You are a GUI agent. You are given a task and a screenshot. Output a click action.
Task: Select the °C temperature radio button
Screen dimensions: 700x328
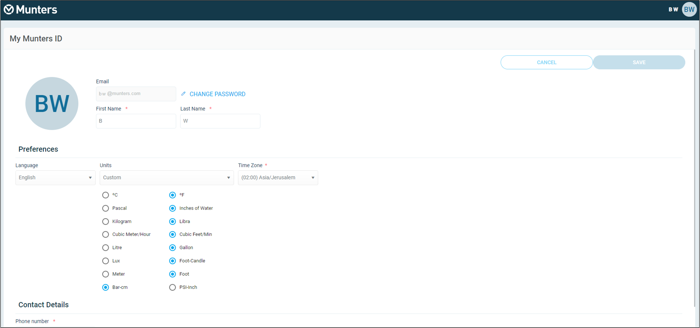(x=106, y=195)
